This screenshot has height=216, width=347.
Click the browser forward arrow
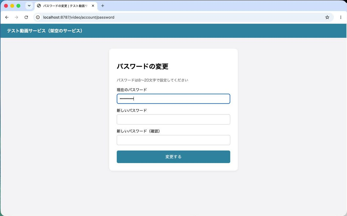click(x=16, y=17)
